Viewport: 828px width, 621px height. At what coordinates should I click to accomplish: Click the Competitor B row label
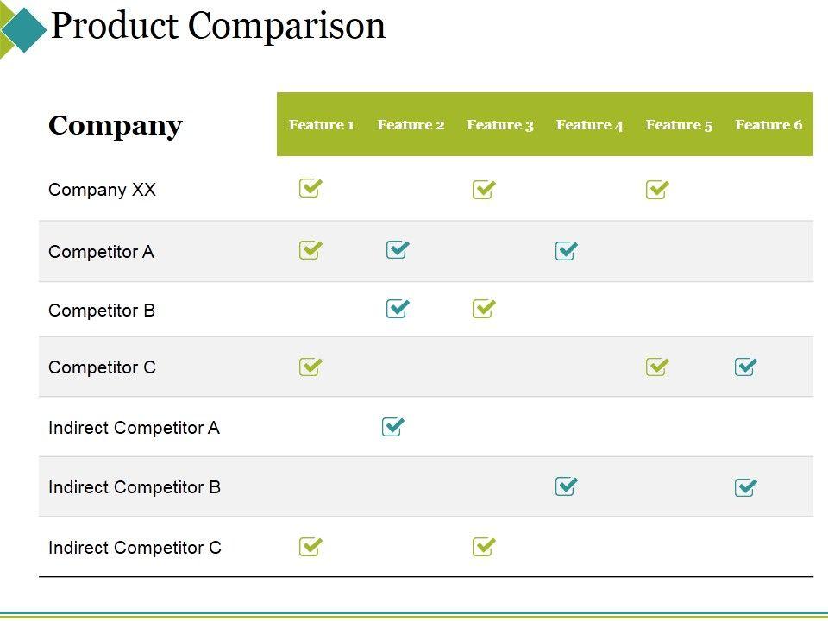(102, 310)
